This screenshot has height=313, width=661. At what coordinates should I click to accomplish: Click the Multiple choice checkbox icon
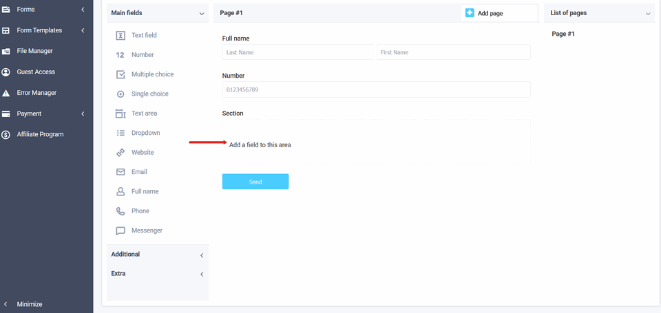(x=120, y=74)
